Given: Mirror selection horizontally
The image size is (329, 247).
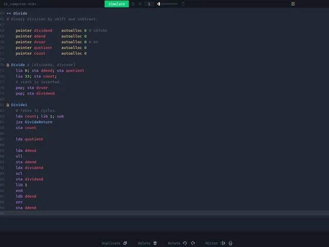Looking at the screenshot, I should 223,243.
